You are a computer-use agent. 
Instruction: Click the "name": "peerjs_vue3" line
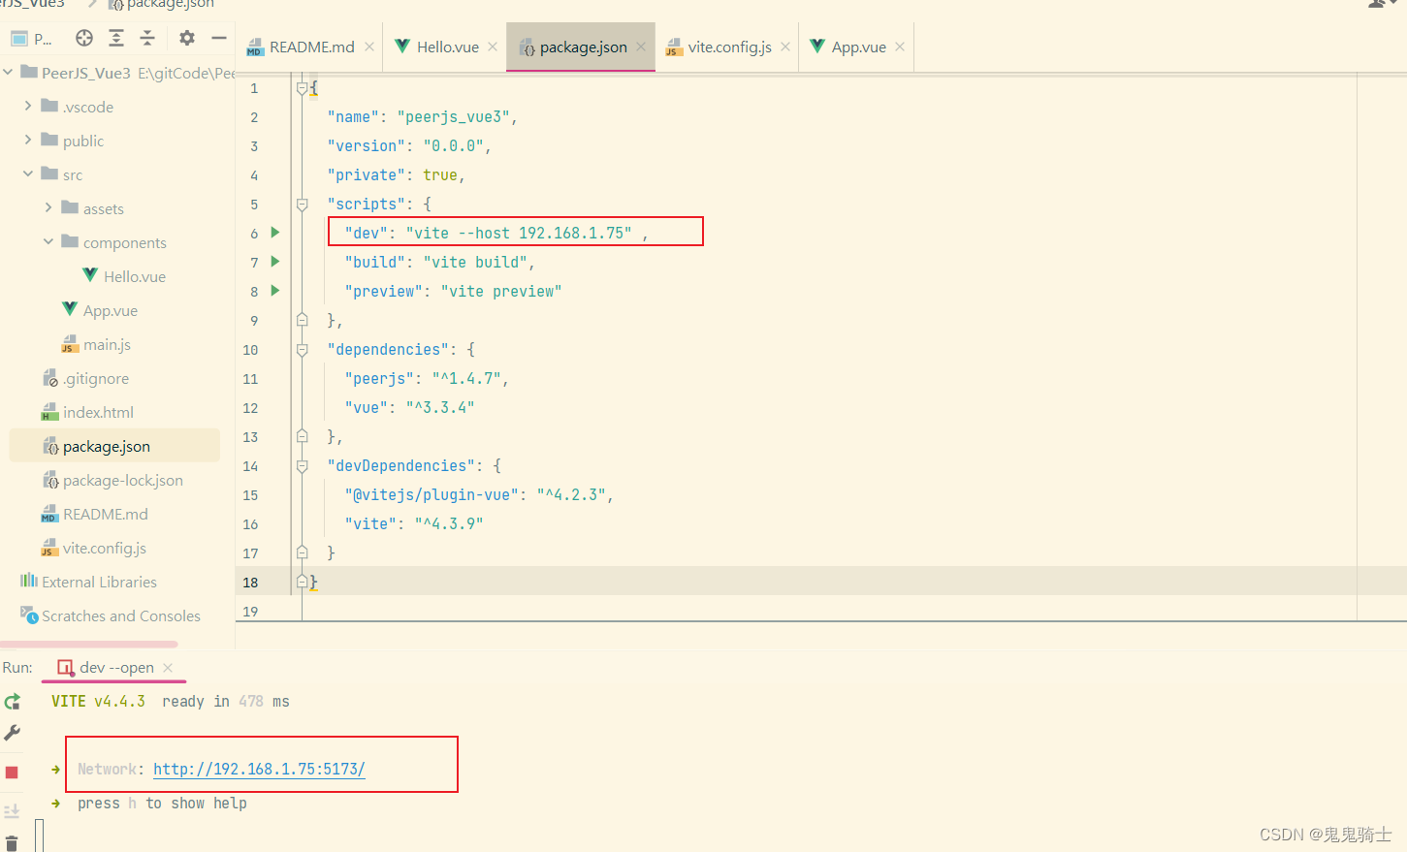(422, 117)
